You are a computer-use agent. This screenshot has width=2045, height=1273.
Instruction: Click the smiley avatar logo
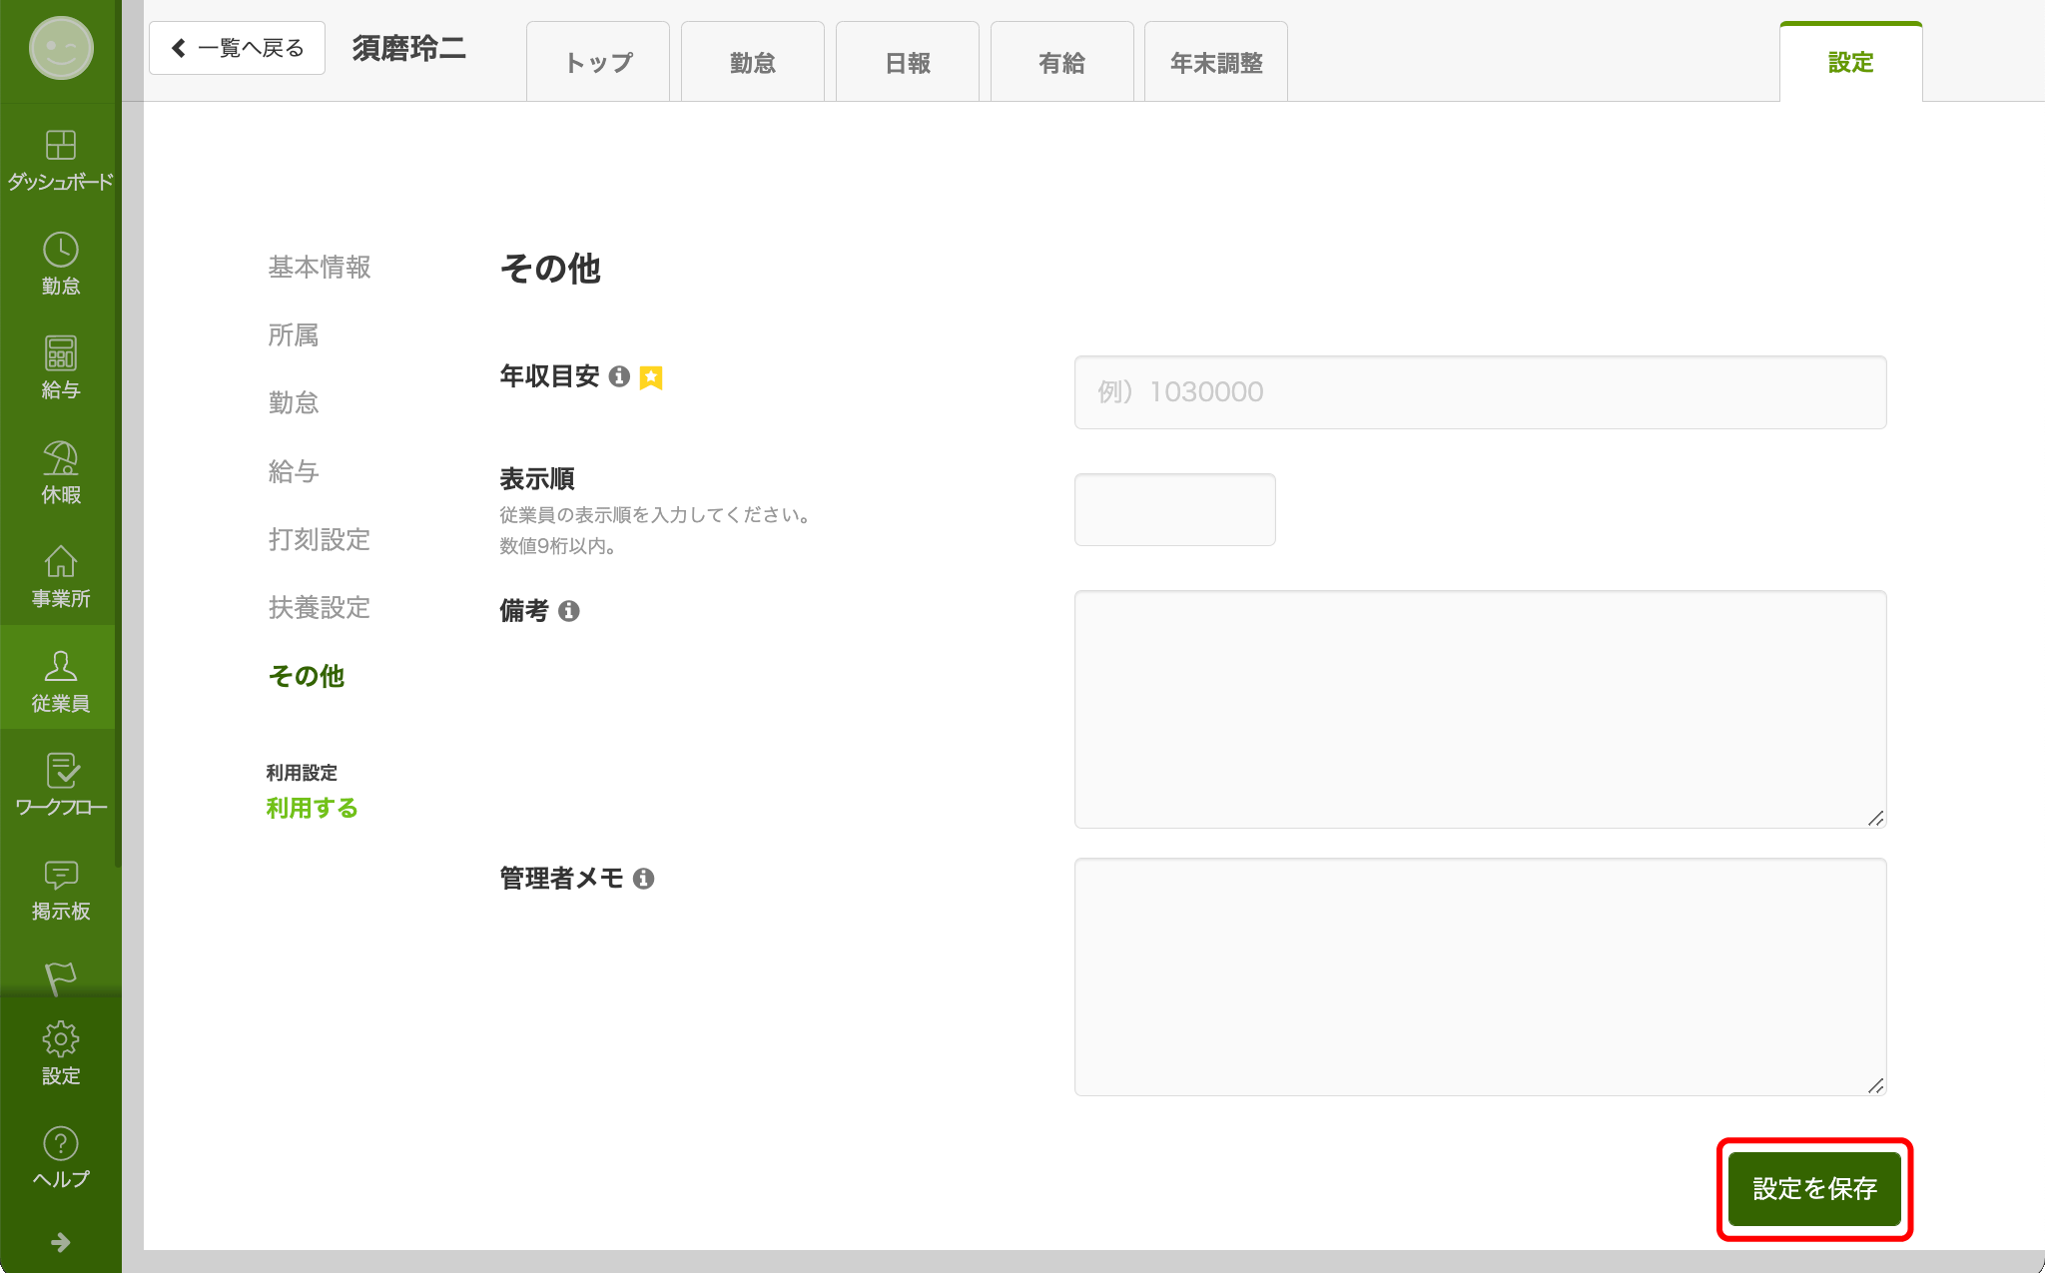coord(61,48)
